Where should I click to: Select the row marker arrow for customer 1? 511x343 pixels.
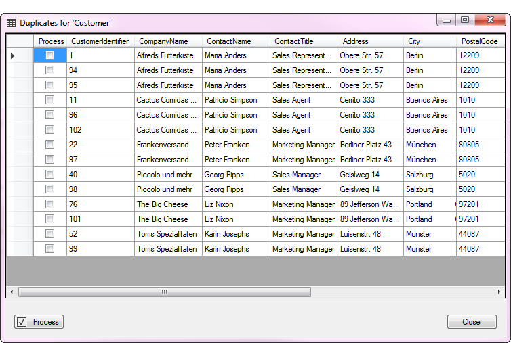(x=13, y=55)
